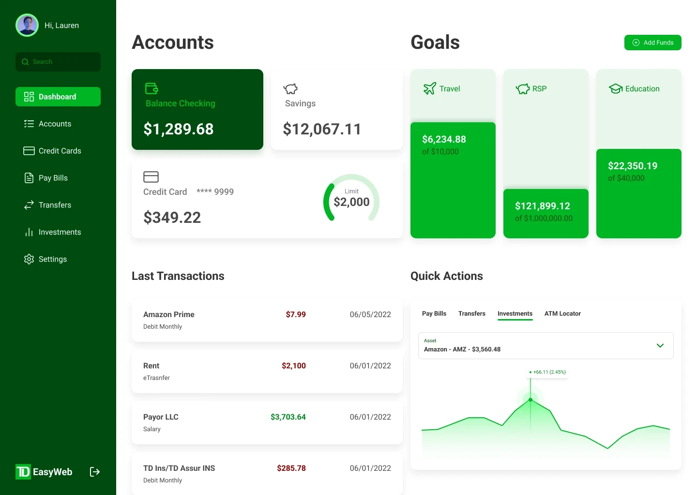Screen dimensions: 697x495
Task: Click the 06/05/2022 date
Action: pyautogui.click(x=370, y=314)
